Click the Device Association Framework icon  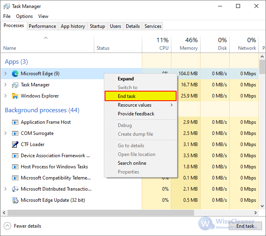click(x=15, y=156)
